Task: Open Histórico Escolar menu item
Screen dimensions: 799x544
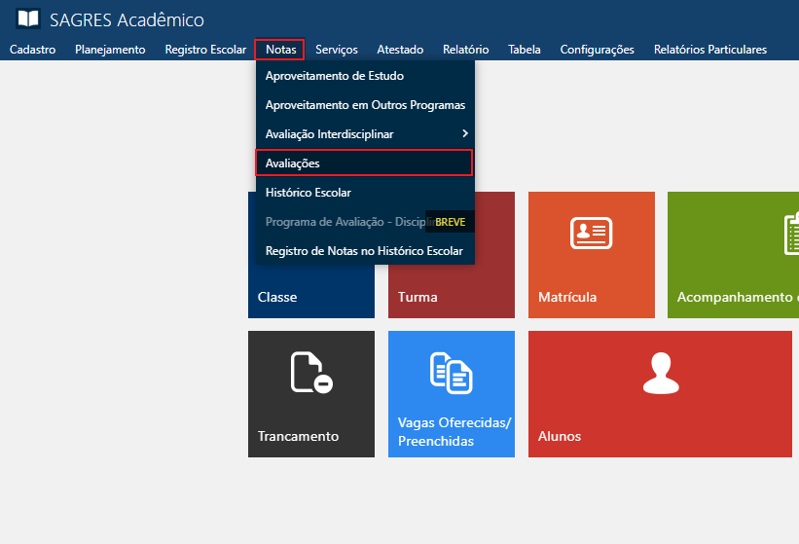Action: point(308,193)
